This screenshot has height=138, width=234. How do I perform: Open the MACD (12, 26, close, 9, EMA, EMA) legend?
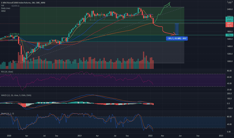click(x=16, y=95)
